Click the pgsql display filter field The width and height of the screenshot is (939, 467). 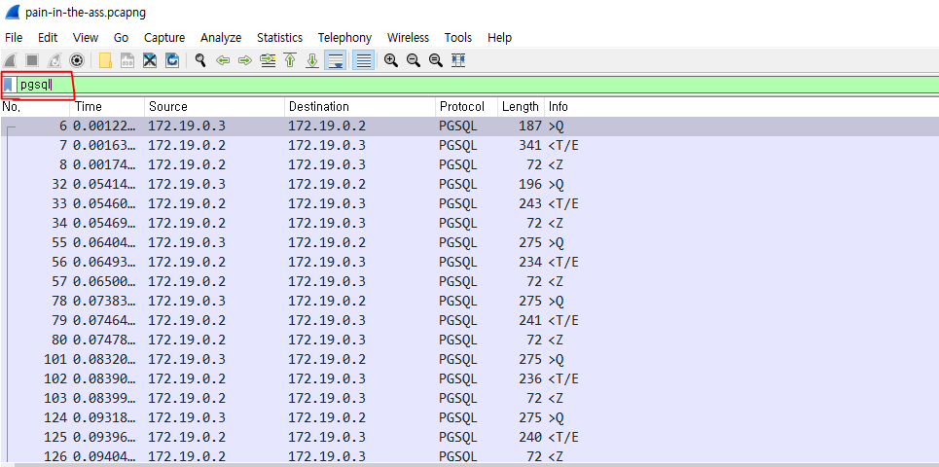coord(477,85)
